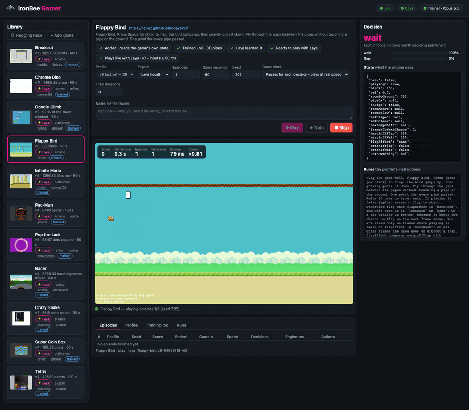Open the Profile dropdown showing v8 (active)
The height and width of the screenshot is (410, 469).
point(115,74)
